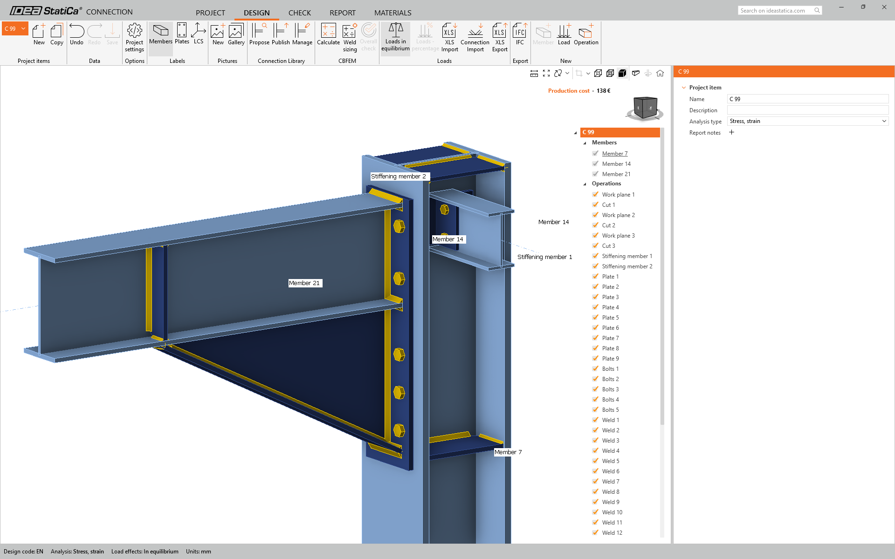Toggle the LCS labels icon
The width and height of the screenshot is (895, 559).
tap(199, 34)
